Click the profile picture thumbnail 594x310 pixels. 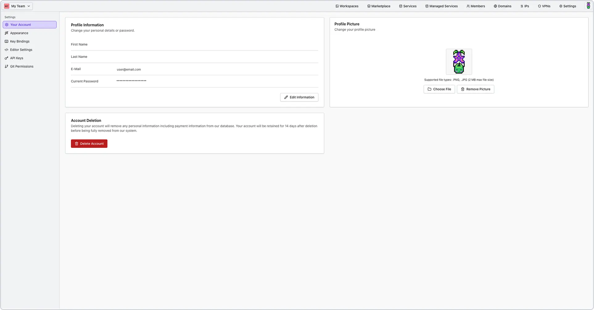click(459, 62)
